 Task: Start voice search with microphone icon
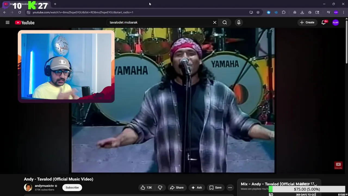pos(239,22)
